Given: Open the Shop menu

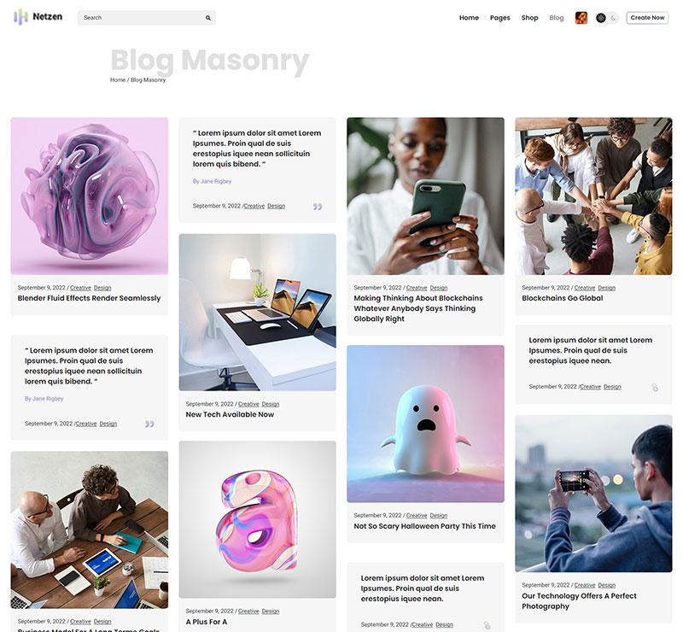Looking at the screenshot, I should [529, 18].
